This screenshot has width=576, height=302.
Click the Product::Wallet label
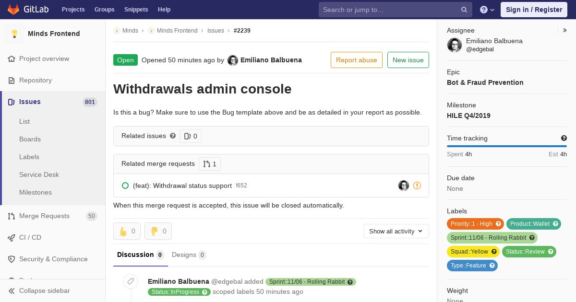pyautogui.click(x=534, y=224)
